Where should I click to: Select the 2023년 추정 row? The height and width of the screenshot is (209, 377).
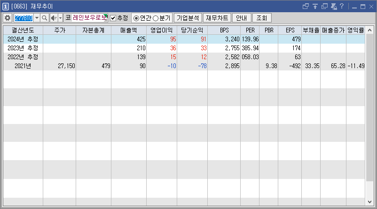184,48
